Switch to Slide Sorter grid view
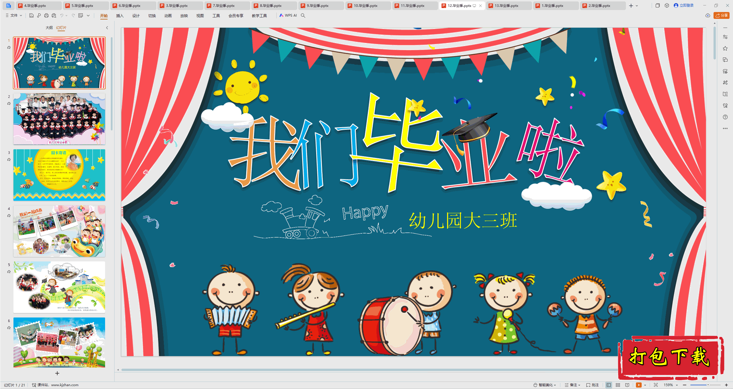733x389 pixels. tap(618, 385)
